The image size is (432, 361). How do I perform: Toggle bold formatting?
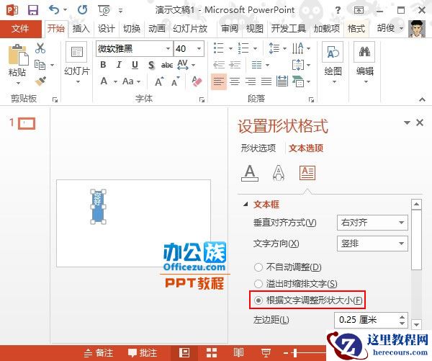pyautogui.click(x=103, y=65)
